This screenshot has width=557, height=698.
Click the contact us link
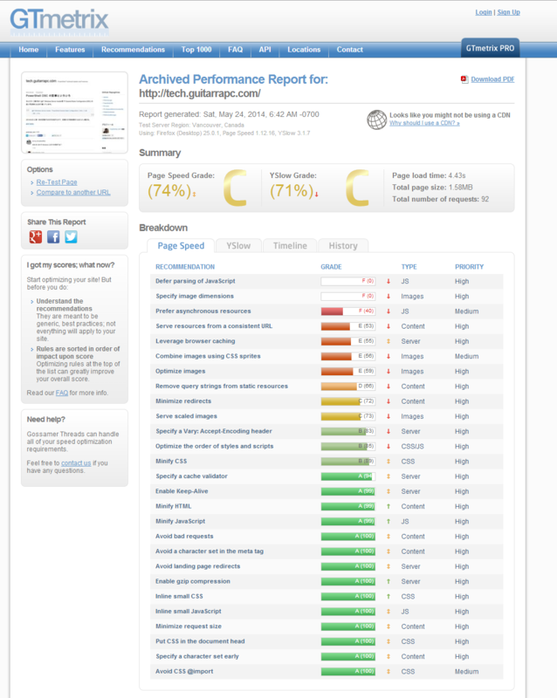pos(76,463)
